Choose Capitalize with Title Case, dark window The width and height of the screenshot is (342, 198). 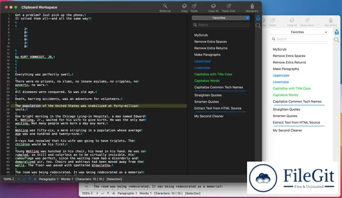[213, 74]
